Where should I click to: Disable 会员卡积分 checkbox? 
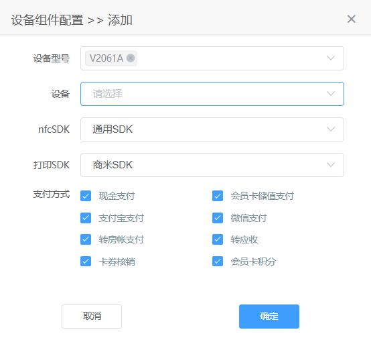pyautogui.click(x=218, y=262)
